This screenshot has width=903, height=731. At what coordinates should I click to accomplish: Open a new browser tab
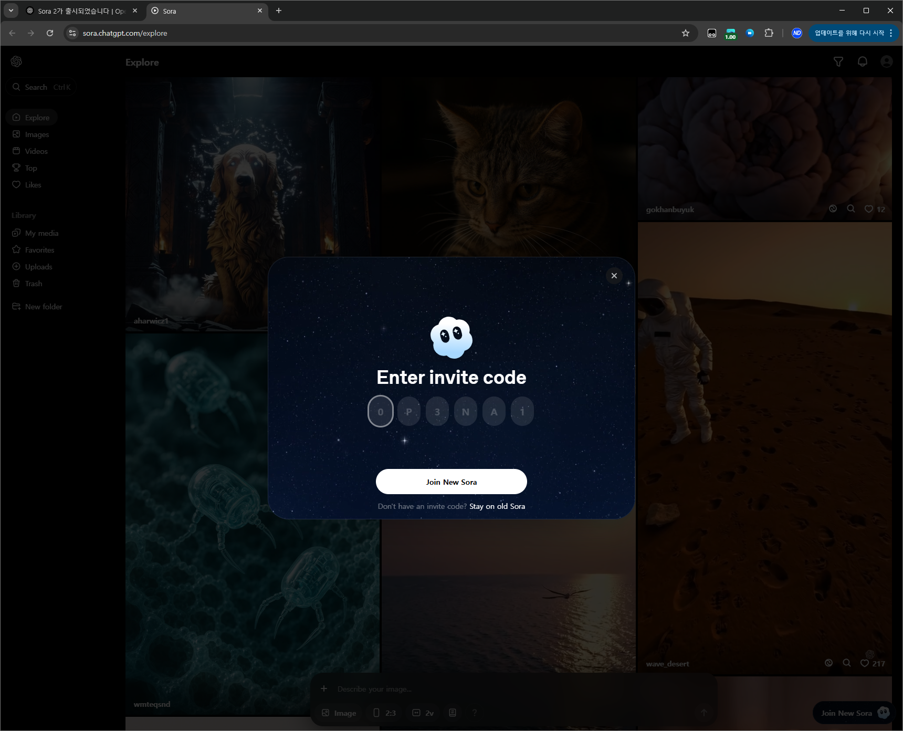coord(279,11)
